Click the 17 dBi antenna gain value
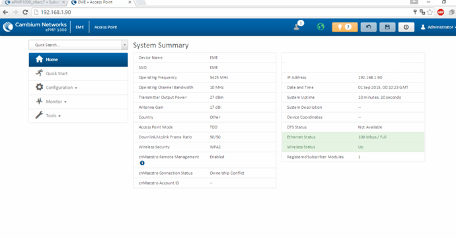The height and width of the screenshot is (238, 456). tap(215, 107)
